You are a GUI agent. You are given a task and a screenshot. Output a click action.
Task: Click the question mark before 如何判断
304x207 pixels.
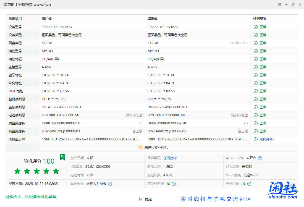[x=255, y=139]
